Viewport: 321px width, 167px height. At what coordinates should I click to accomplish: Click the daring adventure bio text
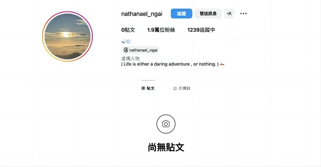point(170,64)
